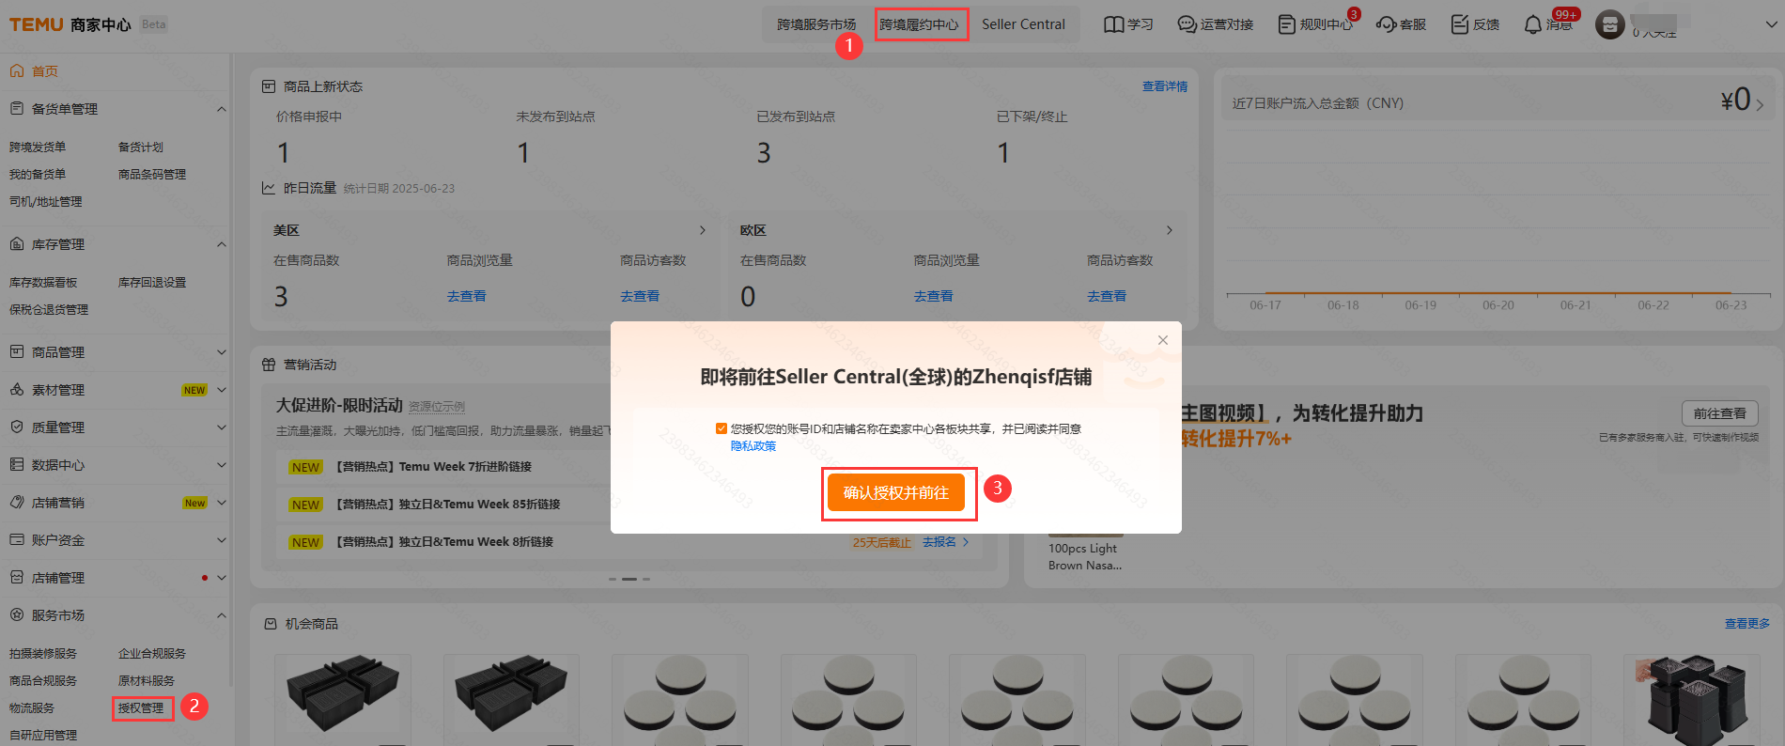
Task: Click the 昨日流量 chart icon
Action: [x=269, y=188]
